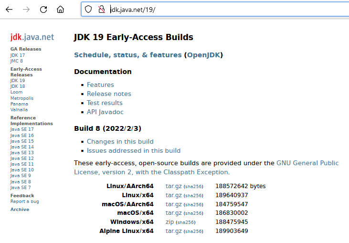Open the Panama project link
Screen dimensions: 349x243
click(19, 104)
